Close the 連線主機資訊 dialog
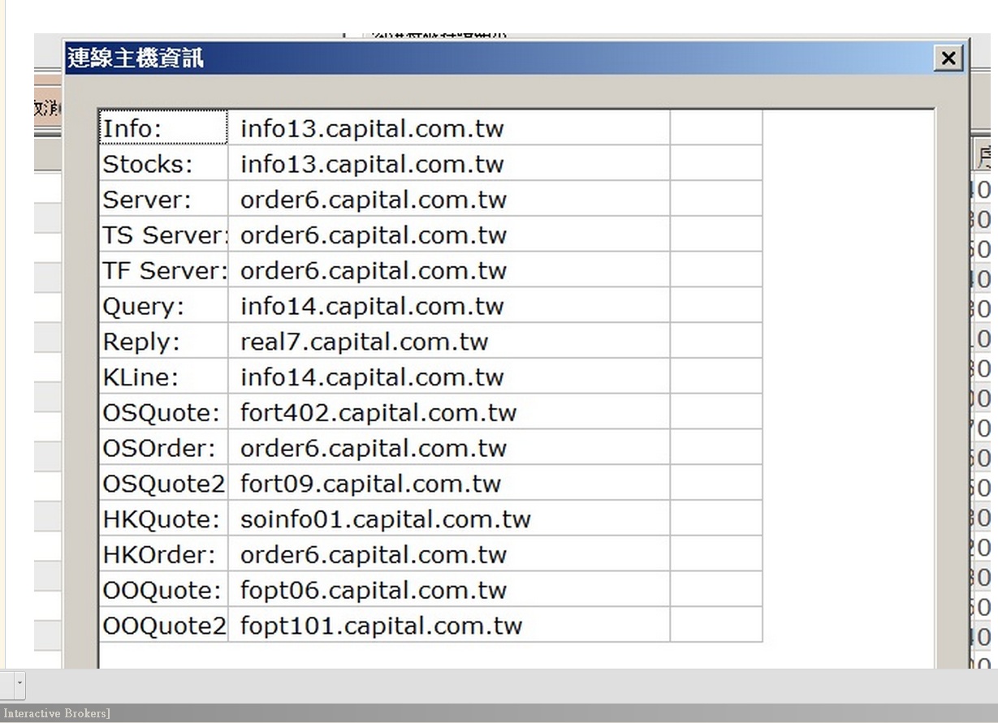 click(948, 58)
